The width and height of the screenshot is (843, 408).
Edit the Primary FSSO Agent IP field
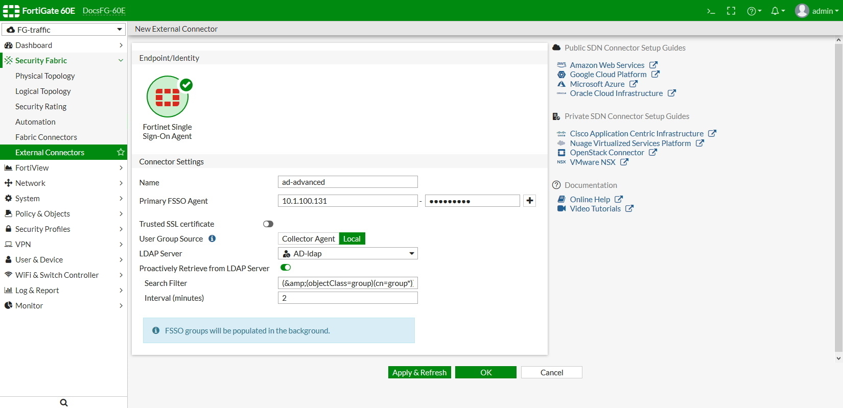[348, 201]
